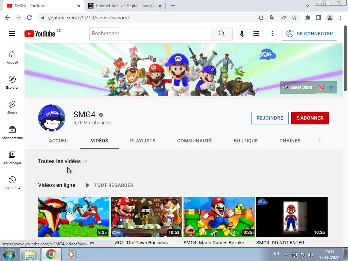This screenshot has height=261, width=348.
Task: Reload the page in Chrome
Action: point(29,18)
